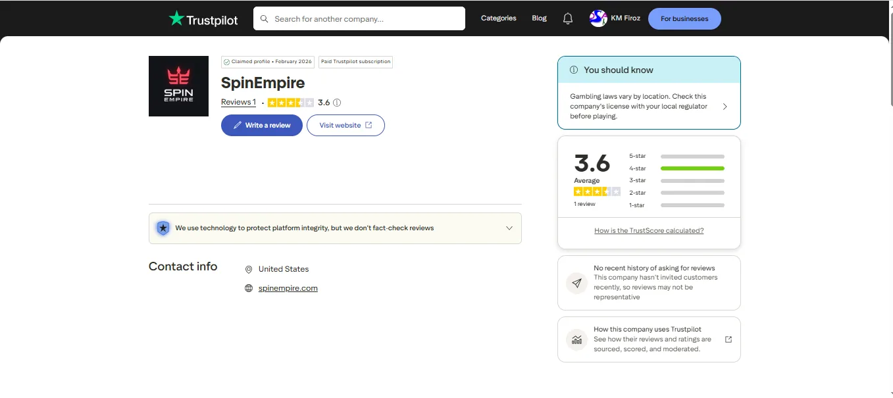Go to the Blog
893x398 pixels.
pos(539,18)
